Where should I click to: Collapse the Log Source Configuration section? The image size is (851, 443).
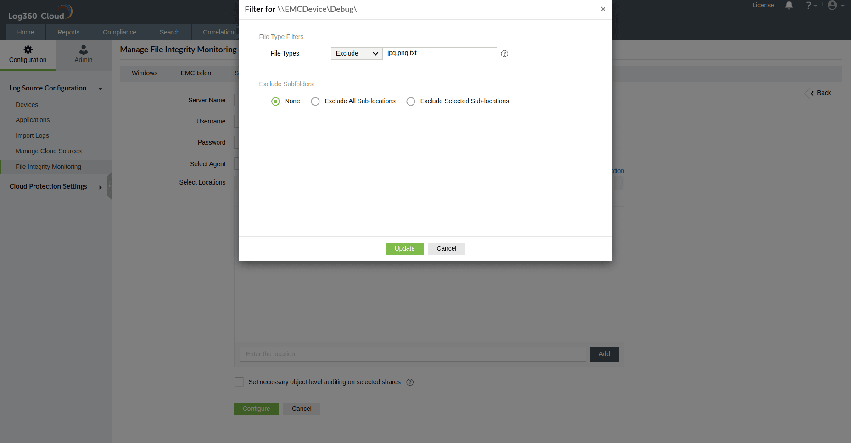pos(100,88)
